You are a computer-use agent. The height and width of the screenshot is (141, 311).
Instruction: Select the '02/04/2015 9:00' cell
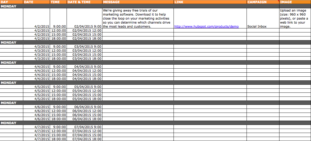85,18
